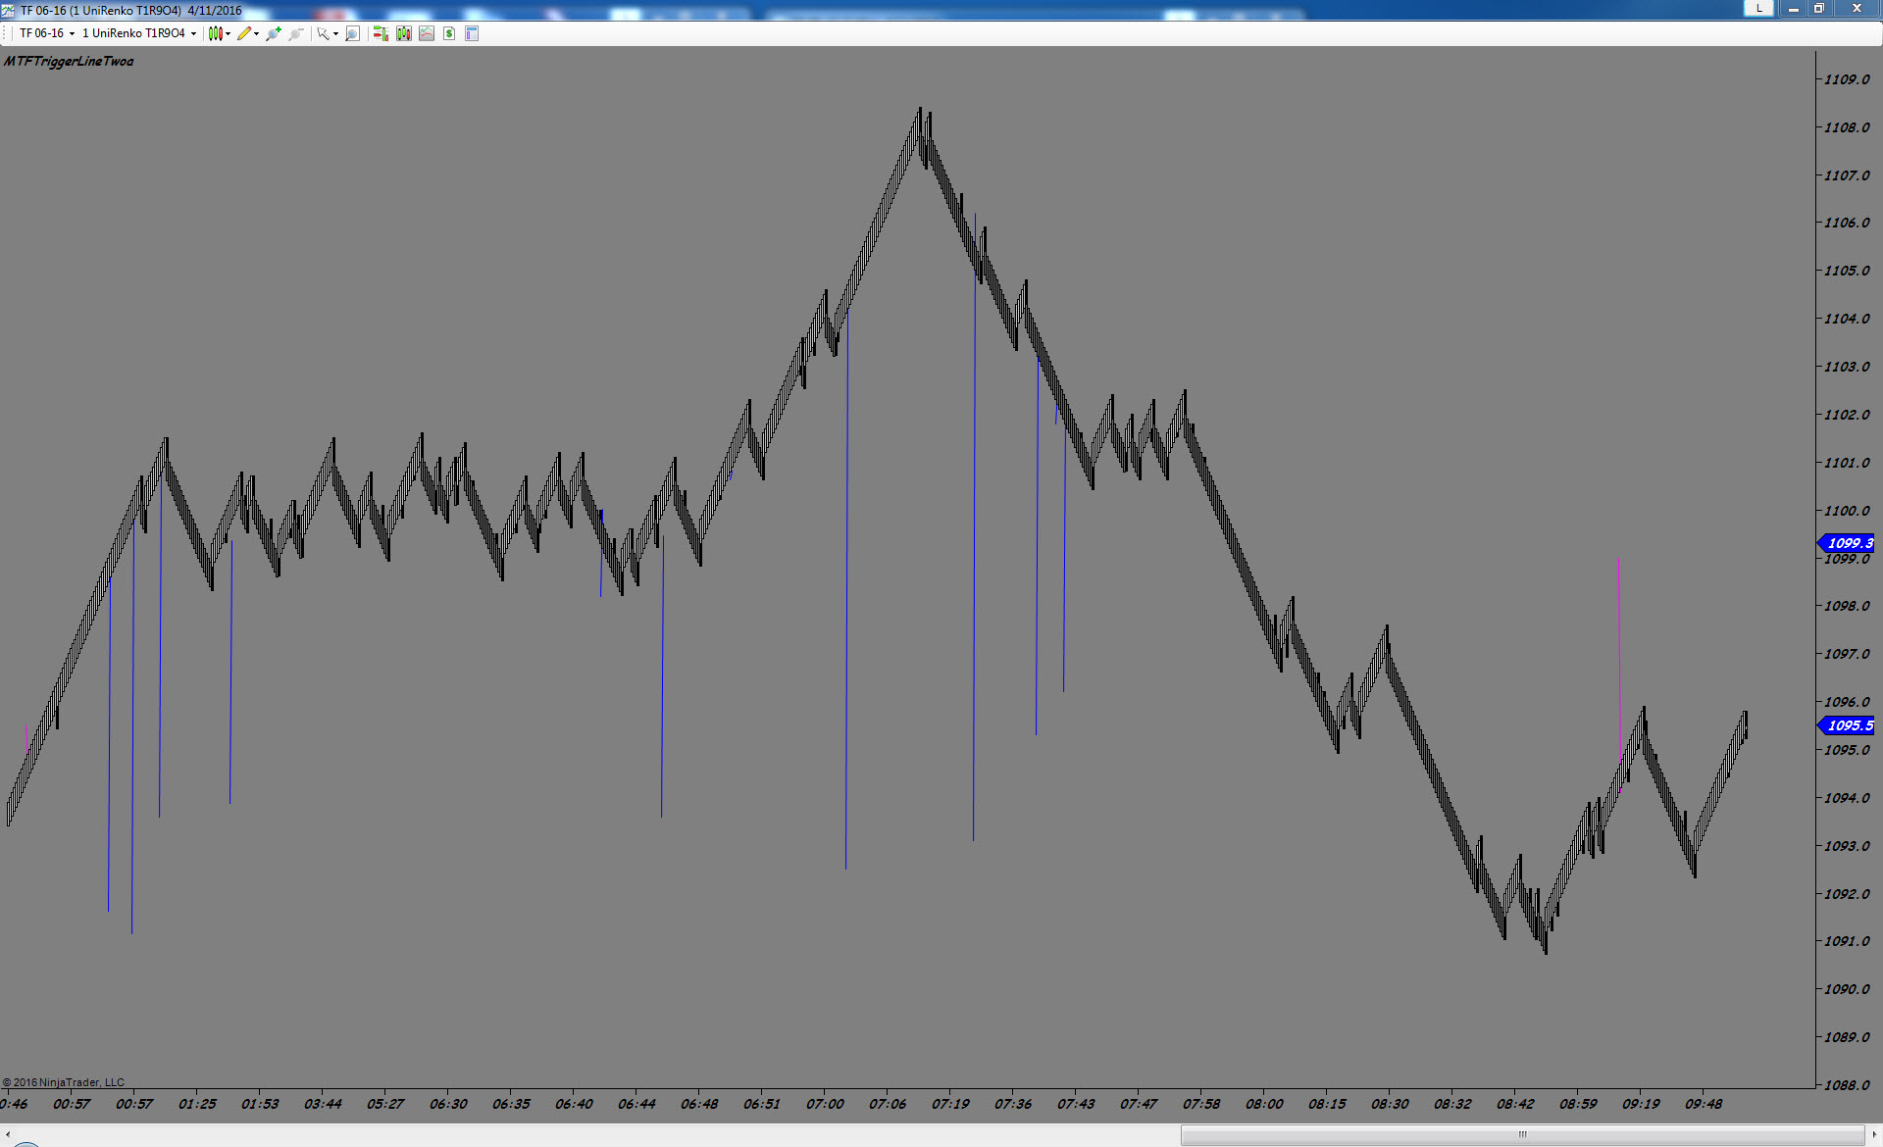Expand the 1 UniRenko T1R9O4 interval dropdown
This screenshot has height=1147, width=1883.
(193, 33)
